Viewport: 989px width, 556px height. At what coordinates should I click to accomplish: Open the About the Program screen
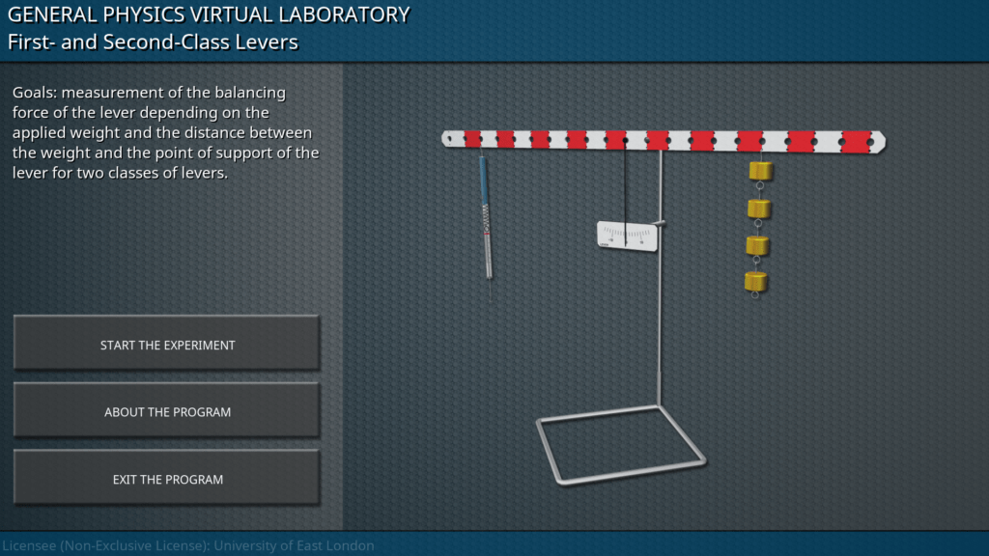click(166, 412)
